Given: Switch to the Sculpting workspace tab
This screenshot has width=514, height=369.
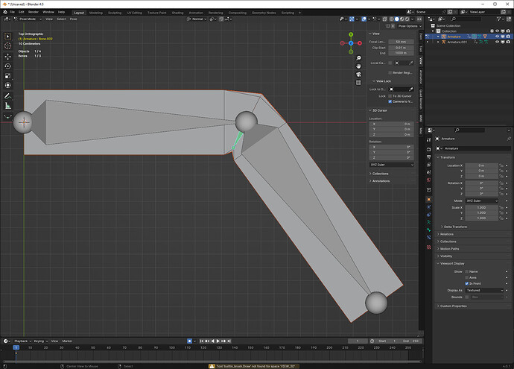Looking at the screenshot, I should pyautogui.click(x=115, y=13).
